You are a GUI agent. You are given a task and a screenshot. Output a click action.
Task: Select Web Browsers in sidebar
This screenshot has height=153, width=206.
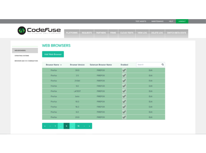click(x=25, y=50)
